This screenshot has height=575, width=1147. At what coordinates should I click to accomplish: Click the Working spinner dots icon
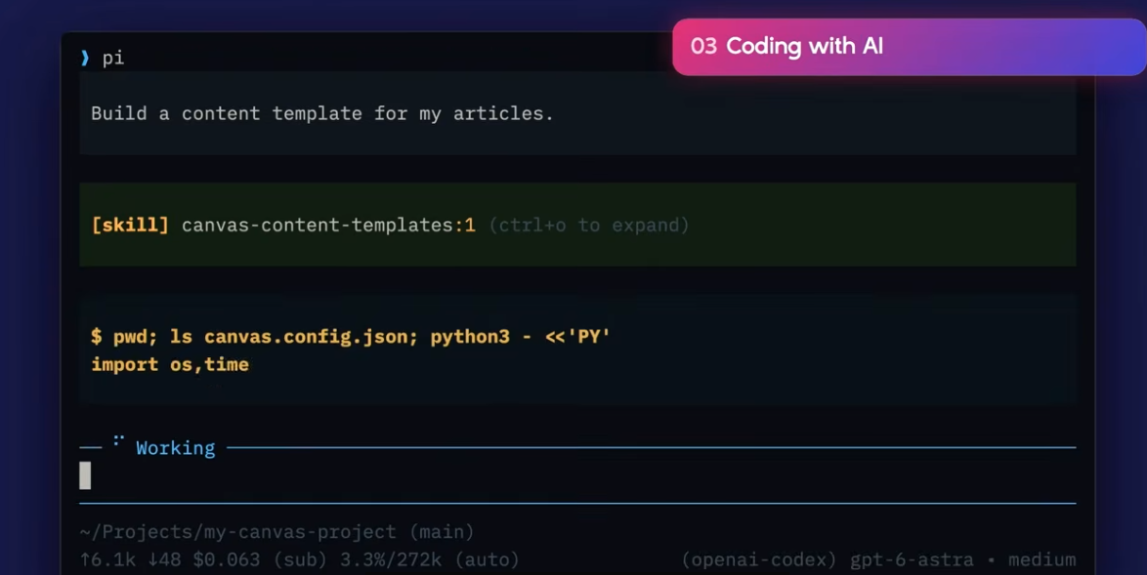[118, 440]
